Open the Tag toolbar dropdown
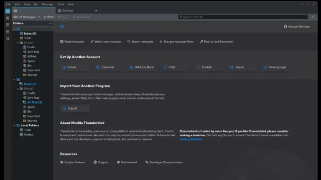Screen dimensions: 321x180 tap(63, 17)
